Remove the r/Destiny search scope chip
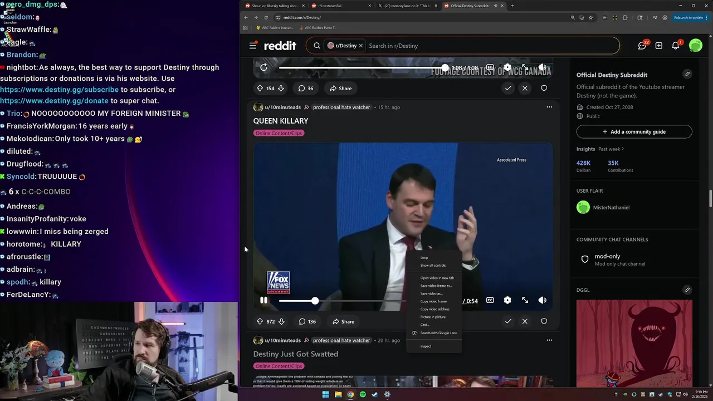This screenshot has height=401, width=713. pos(360,46)
